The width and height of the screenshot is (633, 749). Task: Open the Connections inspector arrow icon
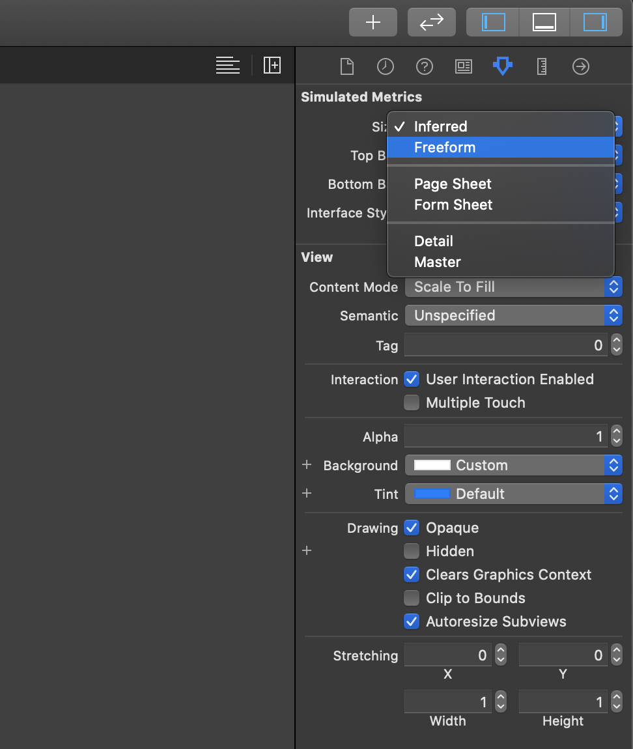coord(580,66)
